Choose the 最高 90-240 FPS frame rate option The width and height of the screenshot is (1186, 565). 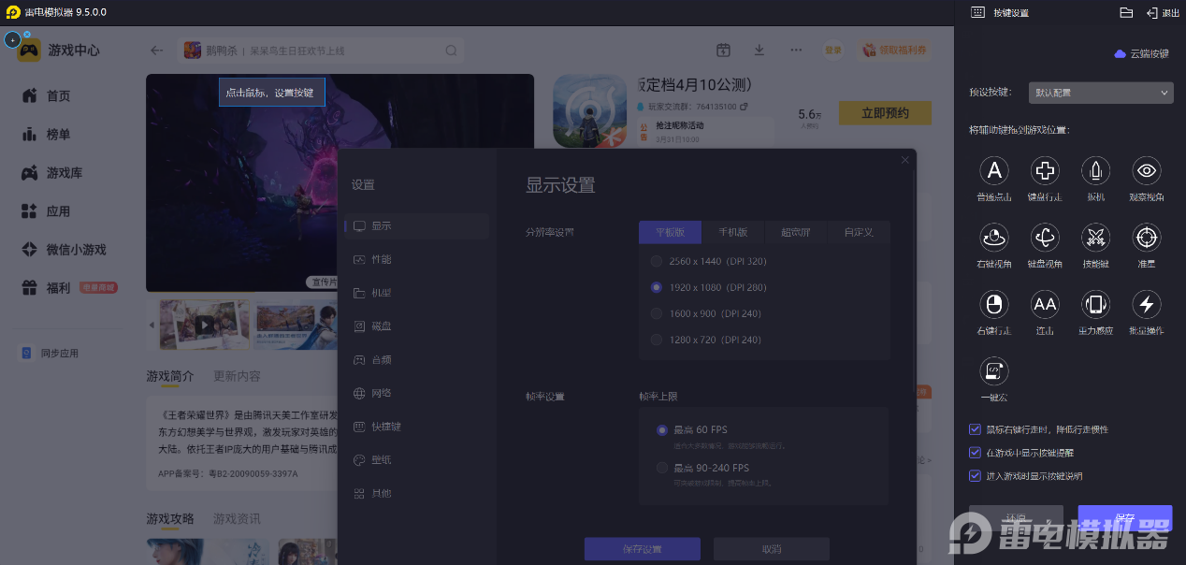click(x=662, y=468)
